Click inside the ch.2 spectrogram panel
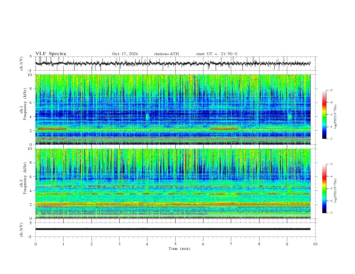The width and height of the screenshot is (355, 274). (x=173, y=184)
